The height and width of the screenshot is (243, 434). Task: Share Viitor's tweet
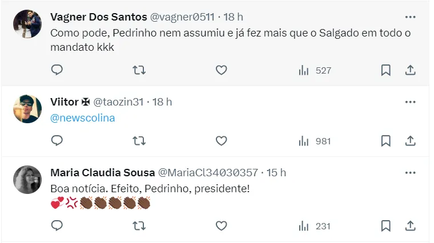(x=410, y=140)
